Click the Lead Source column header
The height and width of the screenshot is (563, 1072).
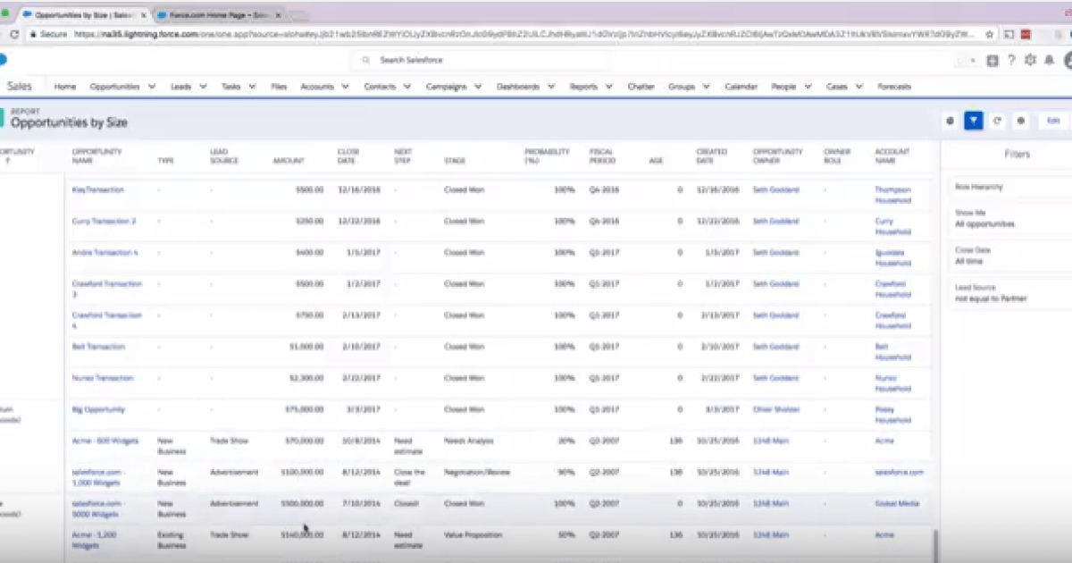223,156
